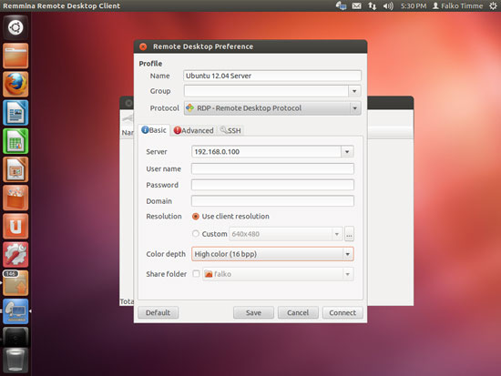Enable the Share folder checkbox
501x376 pixels.
coord(196,274)
